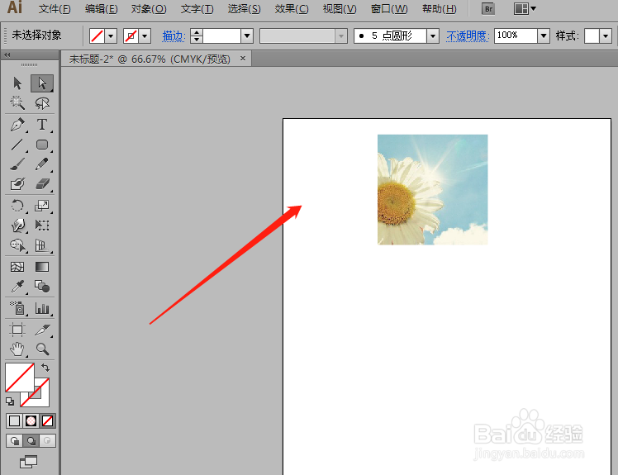This screenshot has height=475, width=618.
Task: Open the stroke weight dropdown
Action: (x=247, y=36)
